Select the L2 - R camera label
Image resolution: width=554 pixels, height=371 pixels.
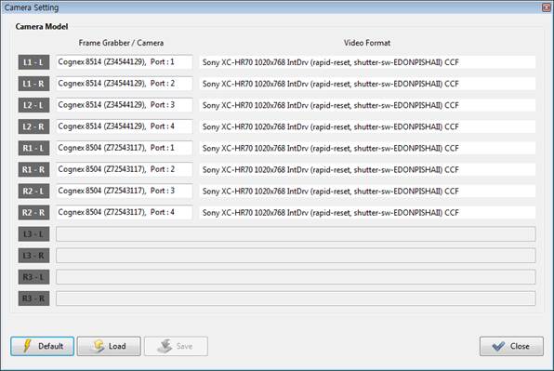(x=33, y=126)
